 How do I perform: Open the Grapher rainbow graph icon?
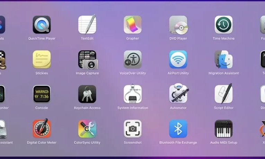pyautogui.click(x=133, y=25)
